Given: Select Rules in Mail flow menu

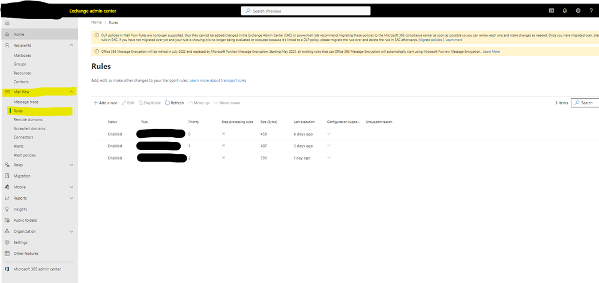Looking at the screenshot, I should pyautogui.click(x=18, y=111).
